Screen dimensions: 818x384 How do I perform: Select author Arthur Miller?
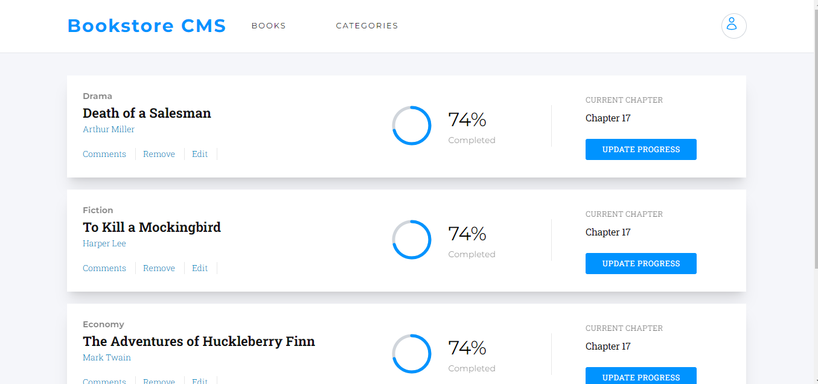109,129
